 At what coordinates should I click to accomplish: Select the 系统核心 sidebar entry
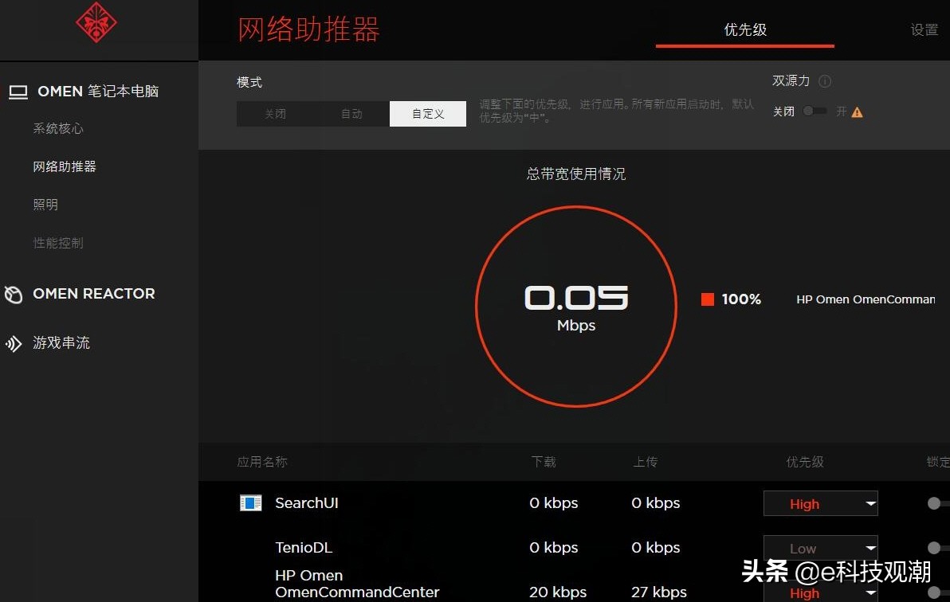57,128
